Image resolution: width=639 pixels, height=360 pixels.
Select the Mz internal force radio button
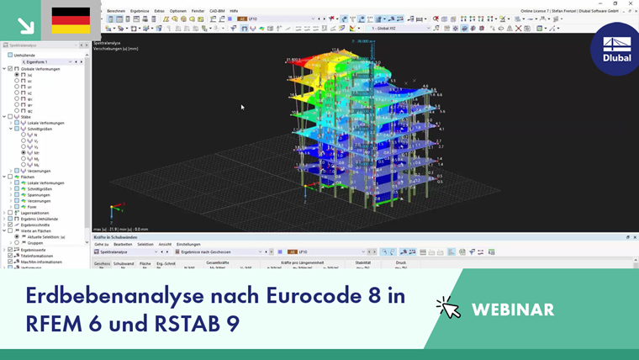[x=24, y=165]
